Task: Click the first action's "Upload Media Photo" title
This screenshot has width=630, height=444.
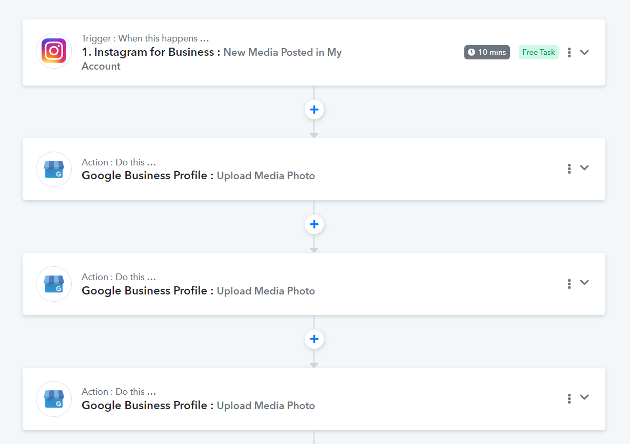Action: click(x=266, y=176)
